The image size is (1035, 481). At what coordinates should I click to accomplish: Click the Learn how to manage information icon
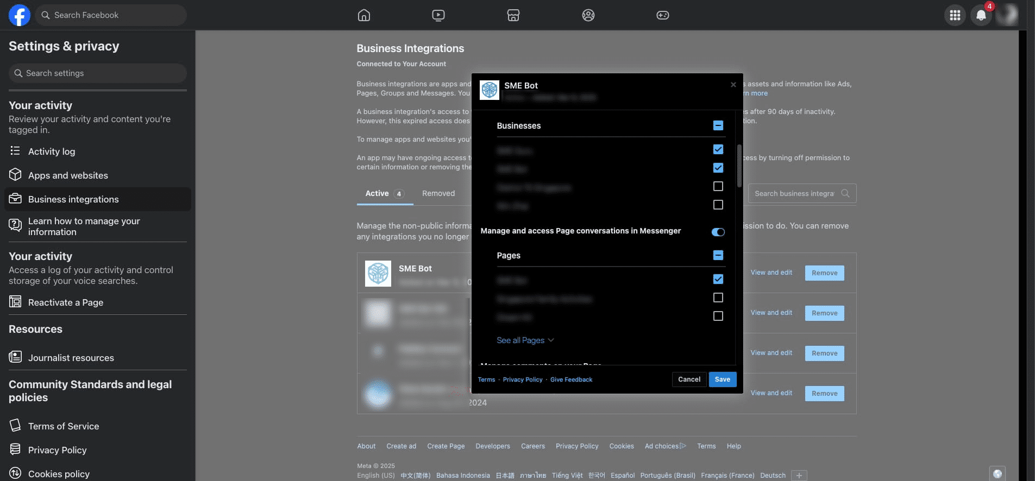[x=15, y=225]
